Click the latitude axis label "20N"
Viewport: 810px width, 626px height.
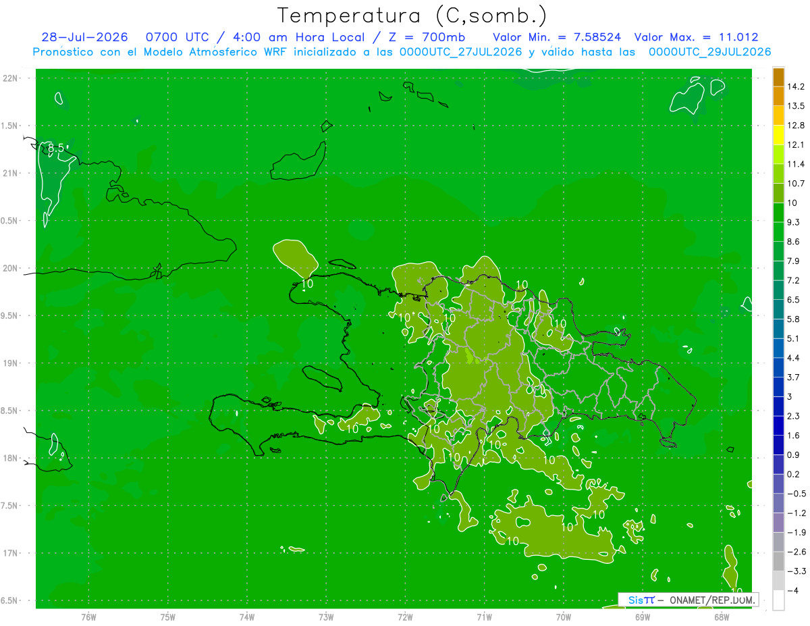10,269
